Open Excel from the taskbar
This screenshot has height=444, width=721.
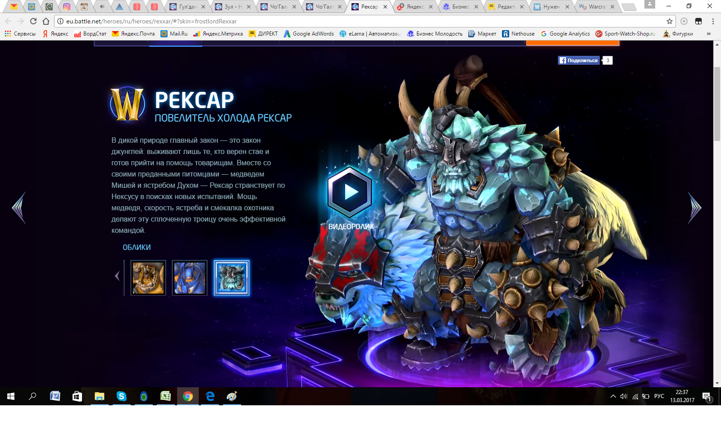coord(165,396)
